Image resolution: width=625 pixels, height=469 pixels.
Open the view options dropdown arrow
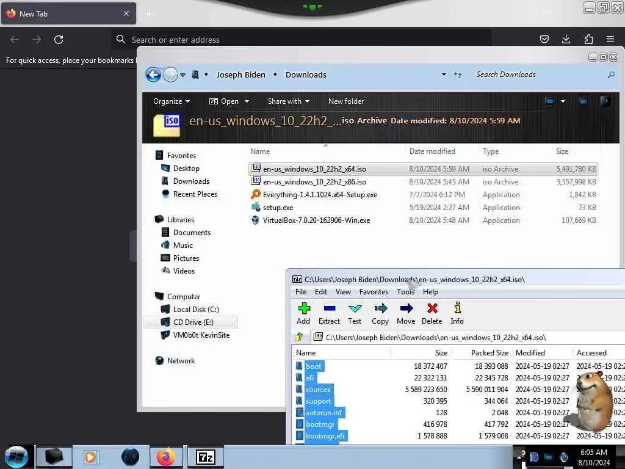point(563,101)
